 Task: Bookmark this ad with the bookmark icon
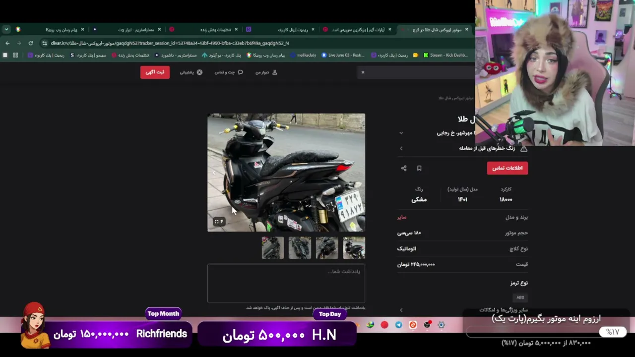(x=419, y=169)
